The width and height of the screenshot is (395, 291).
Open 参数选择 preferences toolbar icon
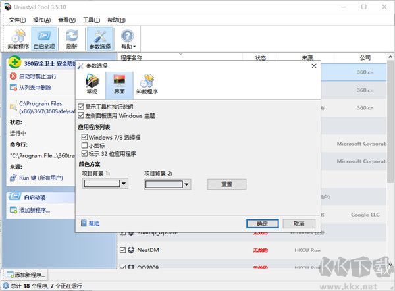100,39
